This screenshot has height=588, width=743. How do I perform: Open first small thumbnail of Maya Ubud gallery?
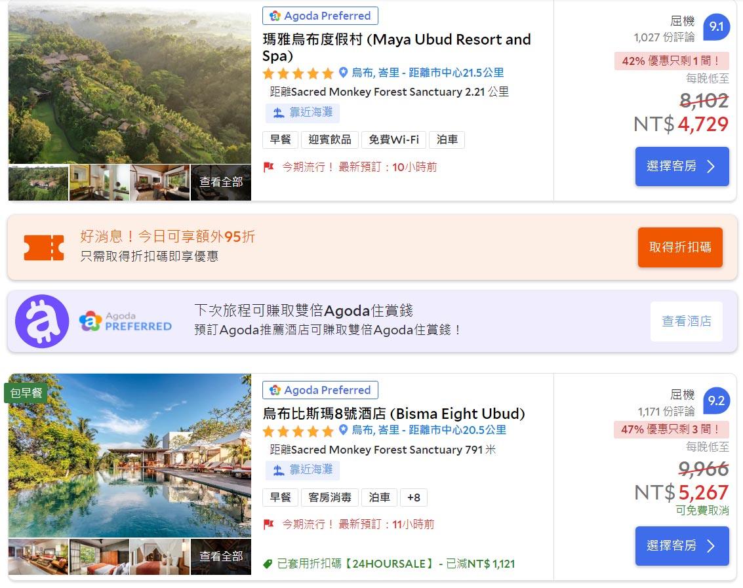[x=39, y=182]
